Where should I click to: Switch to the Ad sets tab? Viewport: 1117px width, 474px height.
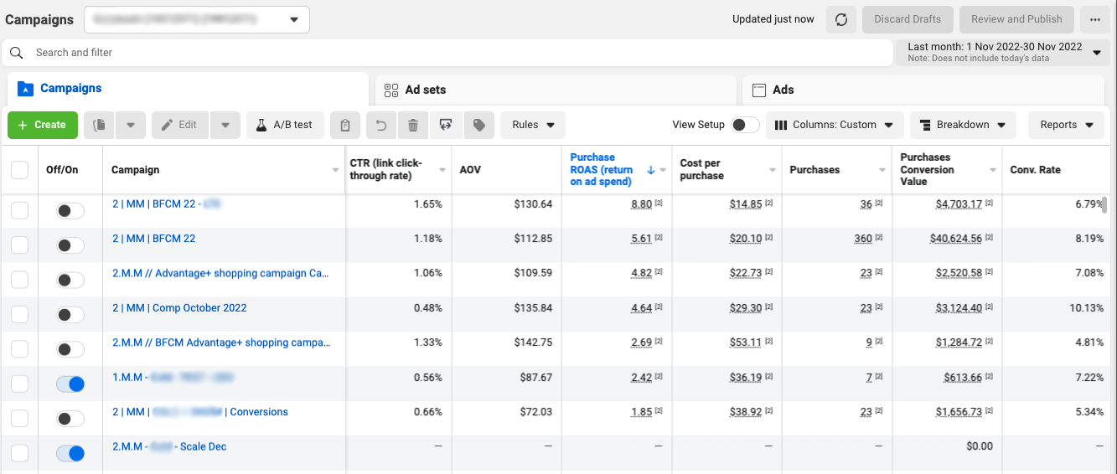pos(426,90)
